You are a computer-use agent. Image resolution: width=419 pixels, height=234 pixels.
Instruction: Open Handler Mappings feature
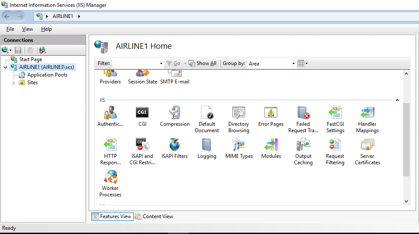[x=368, y=119]
